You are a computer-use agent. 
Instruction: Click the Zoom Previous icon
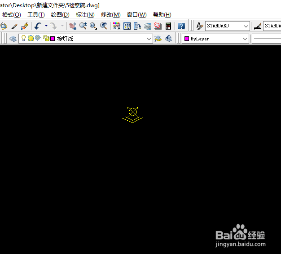click(x=104, y=26)
